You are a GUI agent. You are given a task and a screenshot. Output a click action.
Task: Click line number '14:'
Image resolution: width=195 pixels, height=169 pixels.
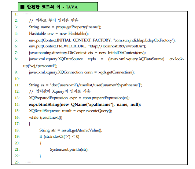point(17,104)
